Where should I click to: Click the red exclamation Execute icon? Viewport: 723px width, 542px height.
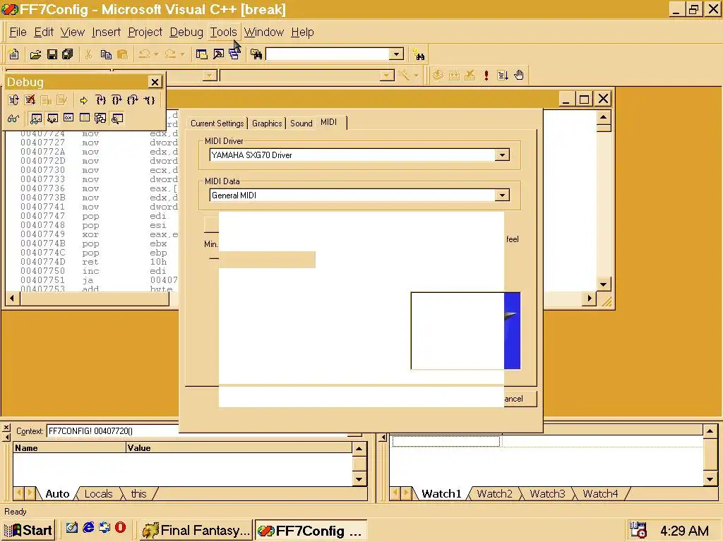point(486,75)
